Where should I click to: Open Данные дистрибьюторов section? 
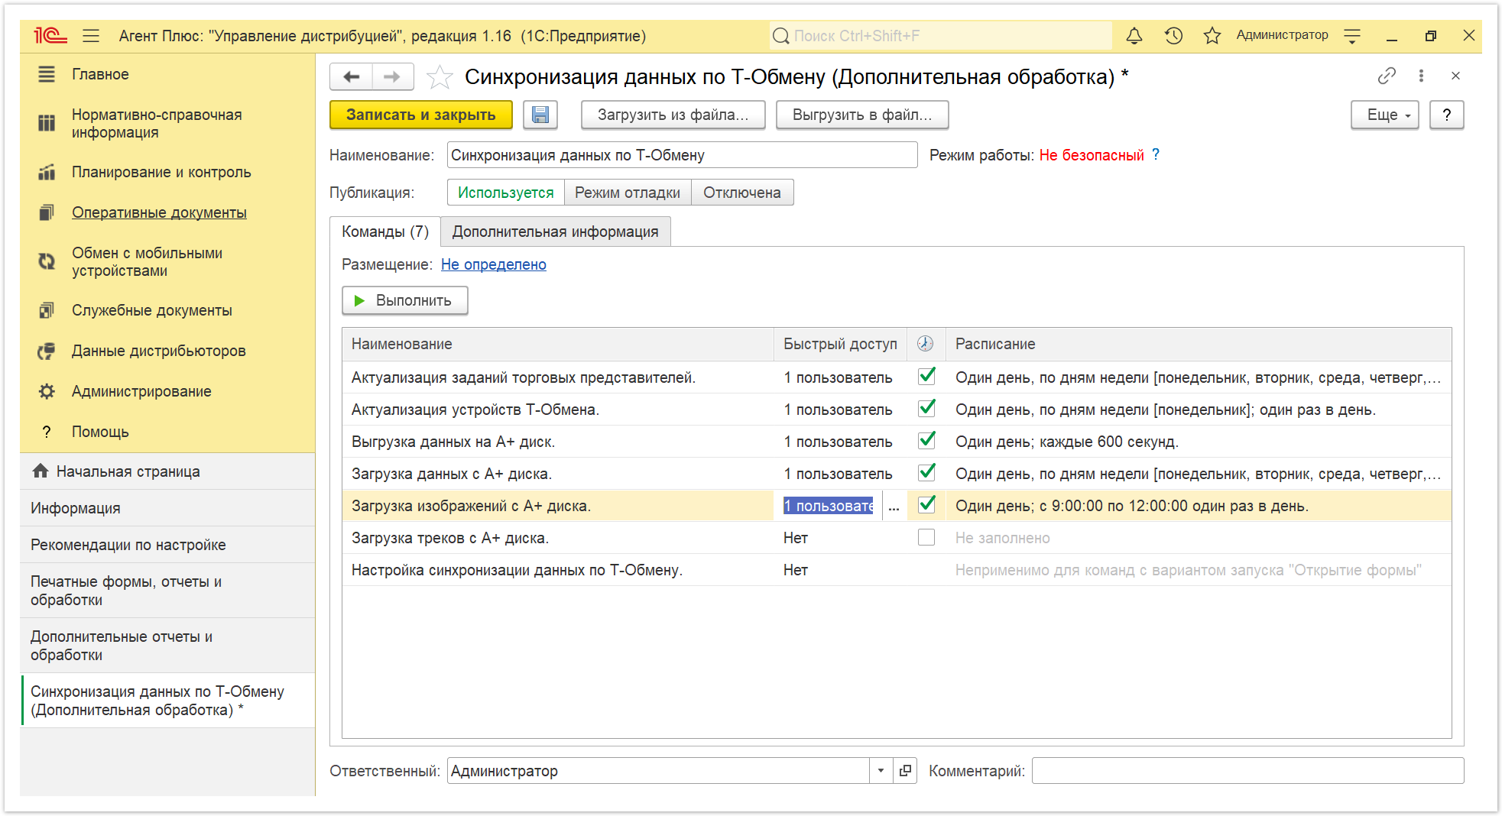[x=159, y=351]
